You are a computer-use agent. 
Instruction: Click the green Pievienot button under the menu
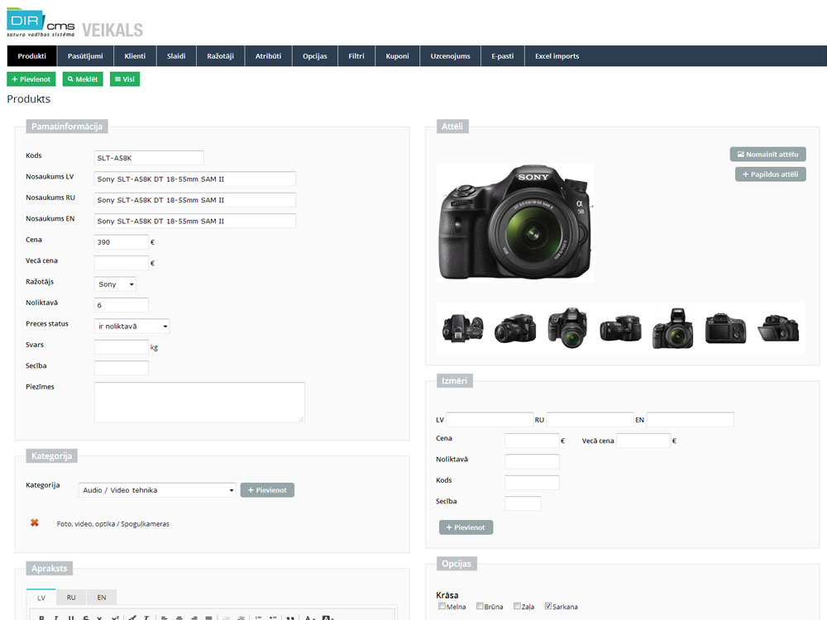[x=31, y=79]
